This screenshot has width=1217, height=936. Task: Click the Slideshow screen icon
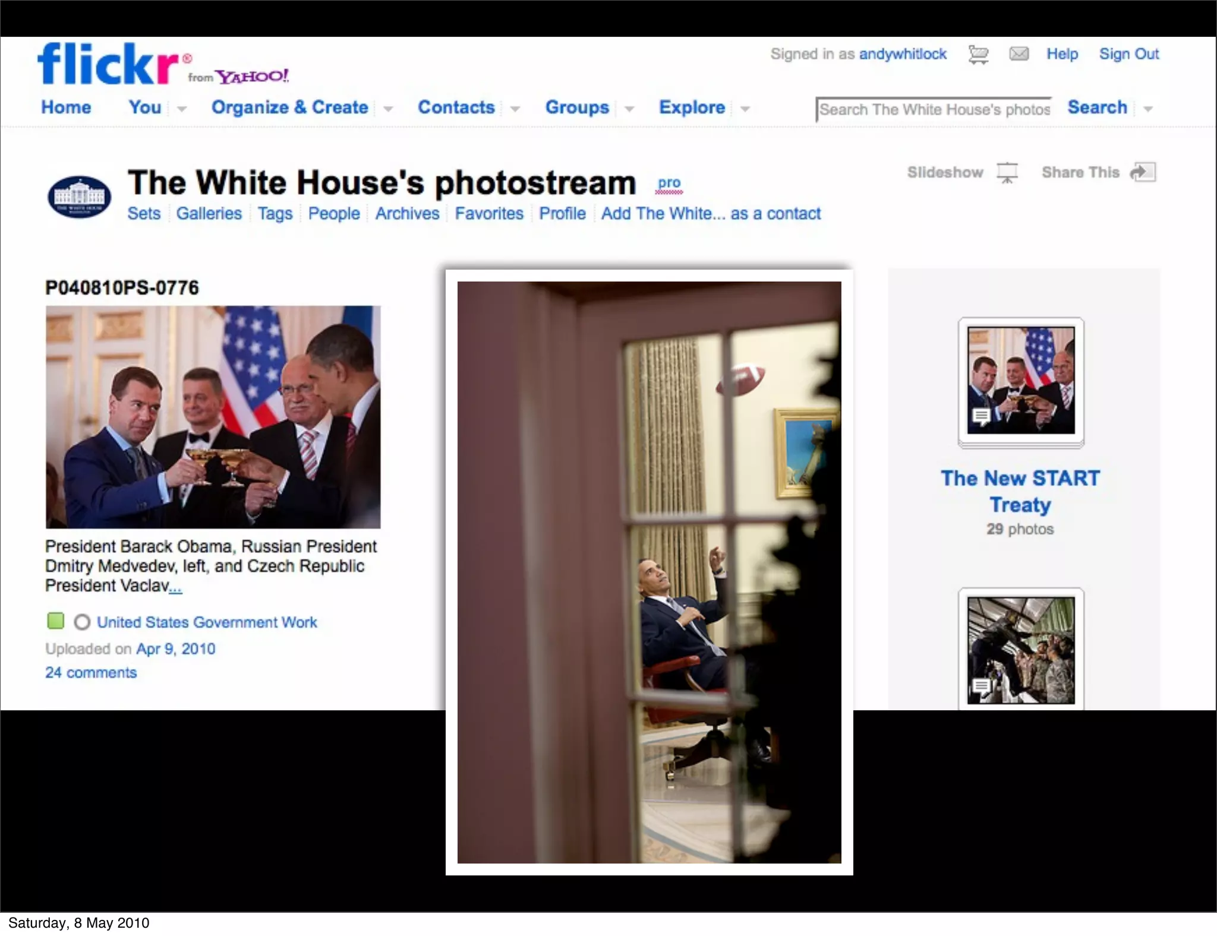tap(1007, 173)
